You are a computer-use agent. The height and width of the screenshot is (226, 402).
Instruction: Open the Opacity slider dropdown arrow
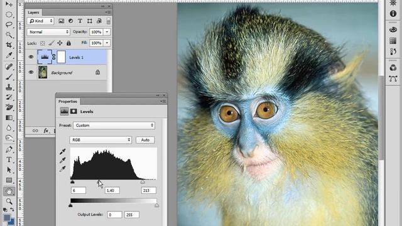(107, 32)
